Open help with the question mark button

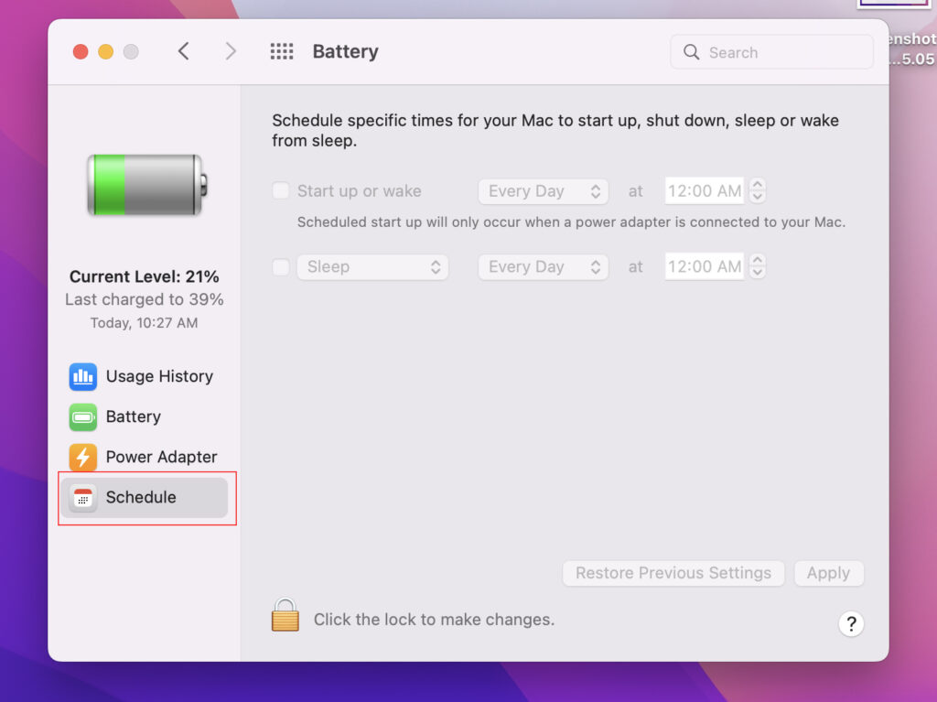point(851,623)
